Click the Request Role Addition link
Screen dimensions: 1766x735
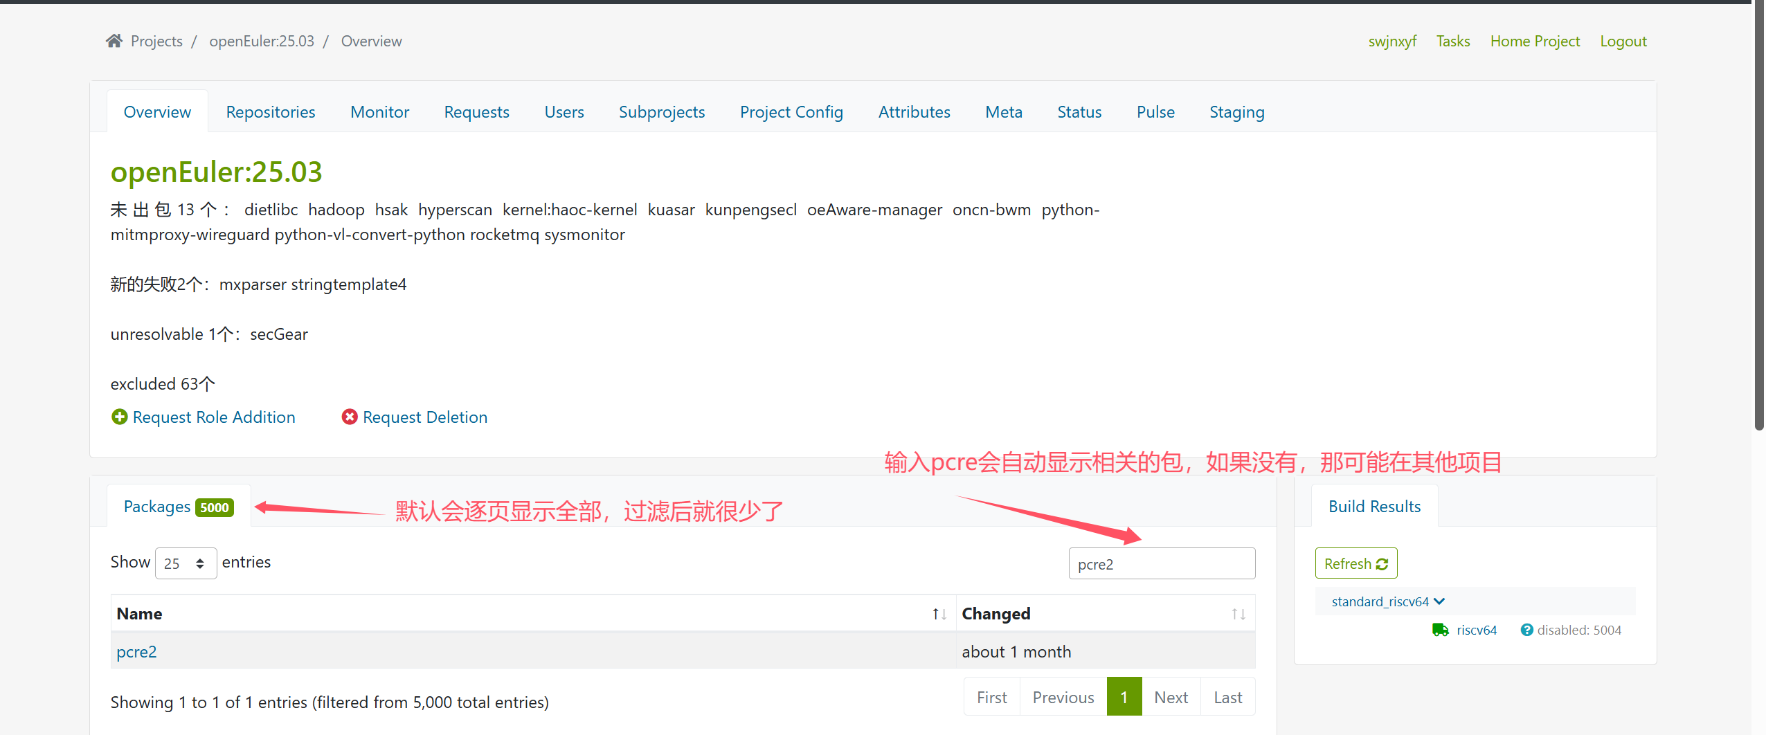(x=214, y=417)
